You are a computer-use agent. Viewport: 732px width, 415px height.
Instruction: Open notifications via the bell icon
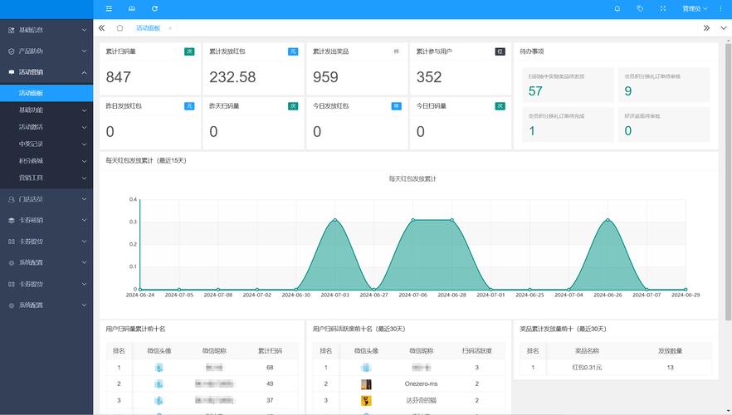click(617, 8)
